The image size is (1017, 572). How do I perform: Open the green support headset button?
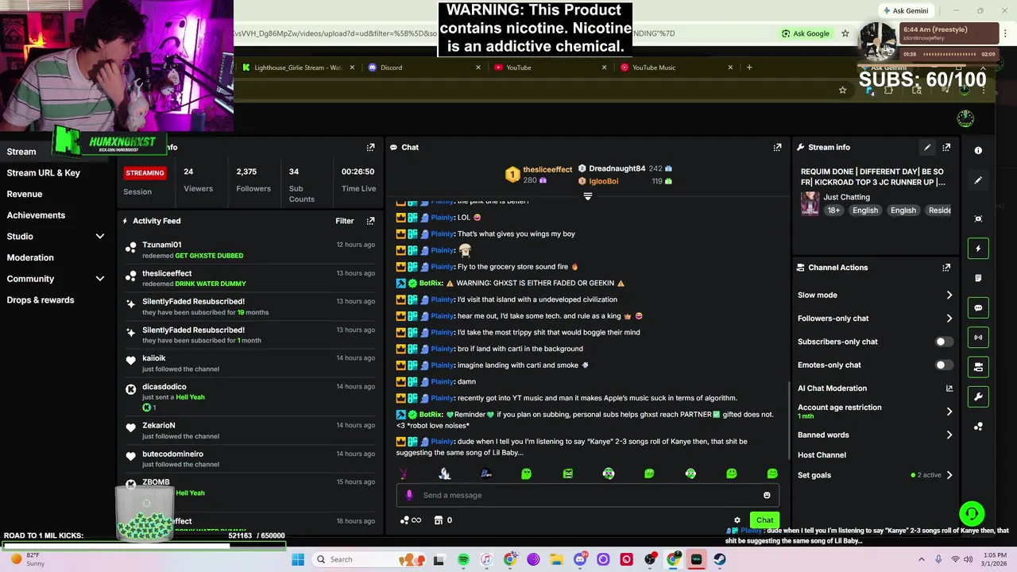[972, 513]
